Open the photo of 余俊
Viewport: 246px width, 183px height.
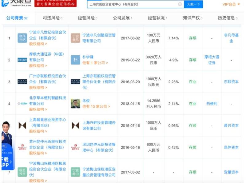pos(75,104)
